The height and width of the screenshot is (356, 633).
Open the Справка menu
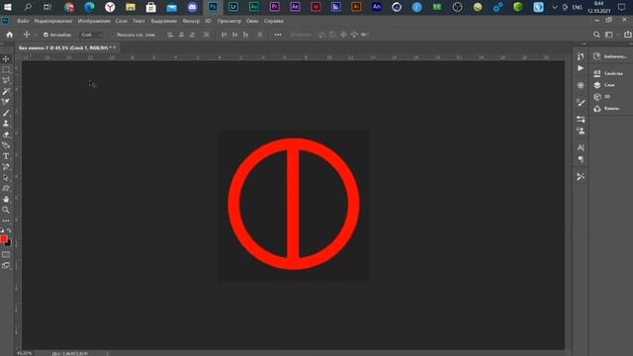[274, 21]
